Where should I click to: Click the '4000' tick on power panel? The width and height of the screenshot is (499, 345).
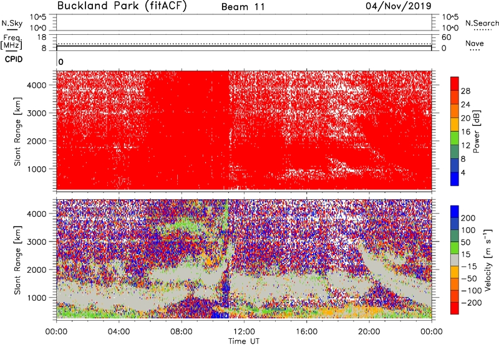coord(36,85)
